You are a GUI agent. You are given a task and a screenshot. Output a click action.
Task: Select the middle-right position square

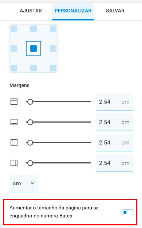click(53, 49)
